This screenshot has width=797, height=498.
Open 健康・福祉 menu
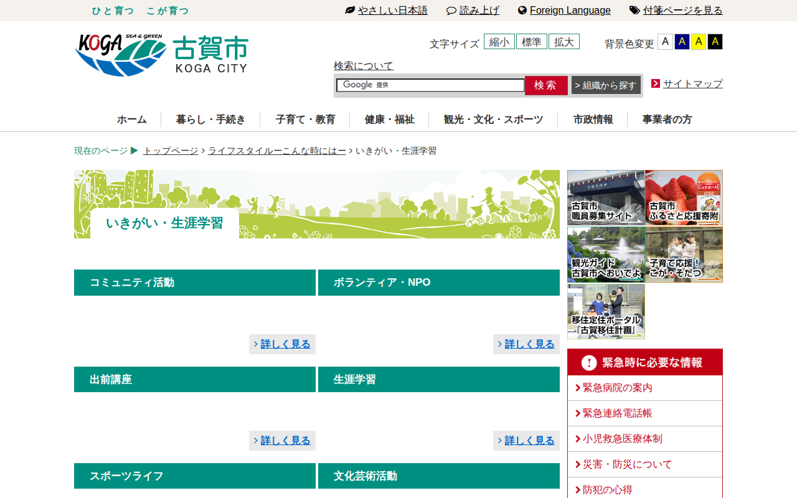[390, 120]
